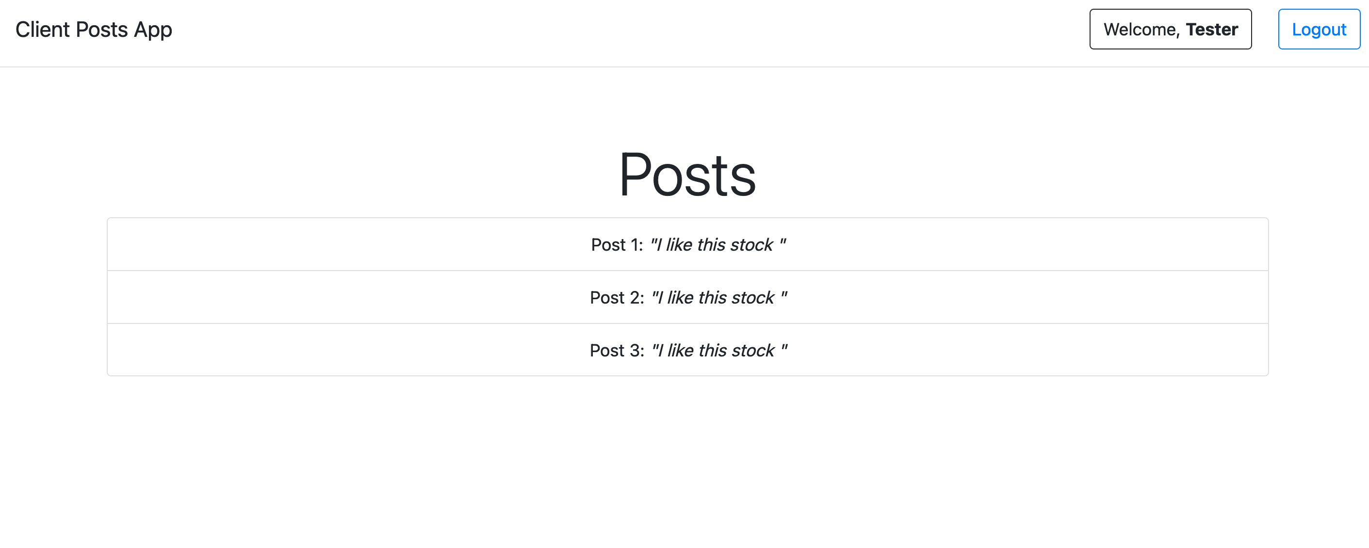This screenshot has width=1369, height=548.
Task: Click the "Post 3:" label
Action: (x=617, y=350)
